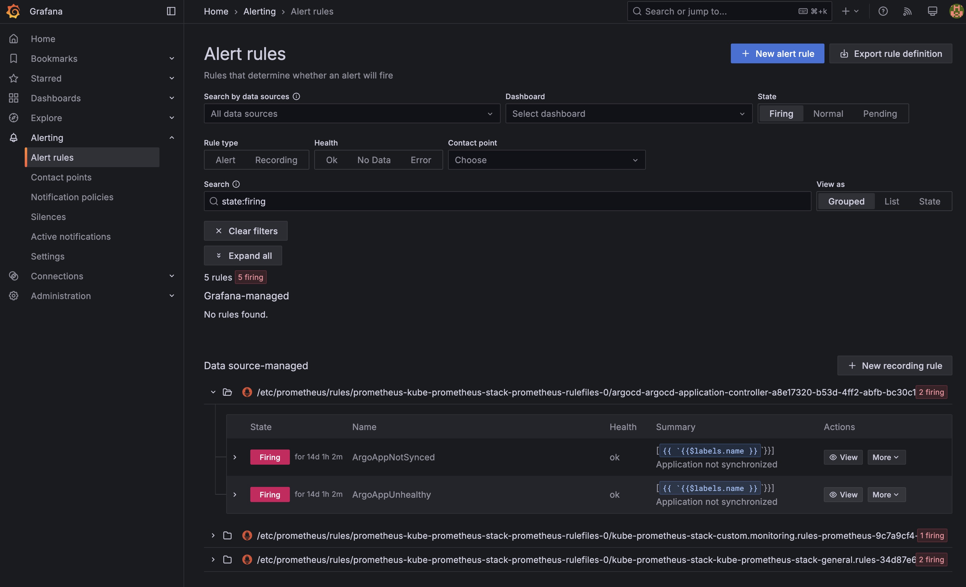This screenshot has width=966, height=587.
Task: Expand the kube-prometheus-stack-general.rules group
Action: [213, 560]
